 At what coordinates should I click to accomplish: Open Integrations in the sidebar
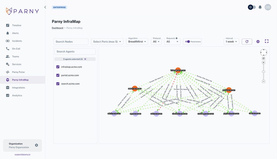(x=19, y=88)
